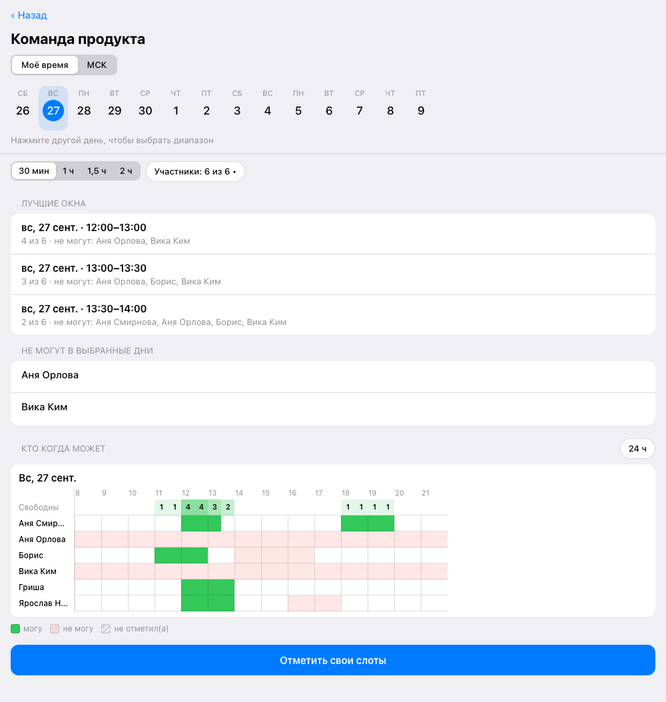
Task: Click hour label 12 in timeline
Action: pos(185,493)
